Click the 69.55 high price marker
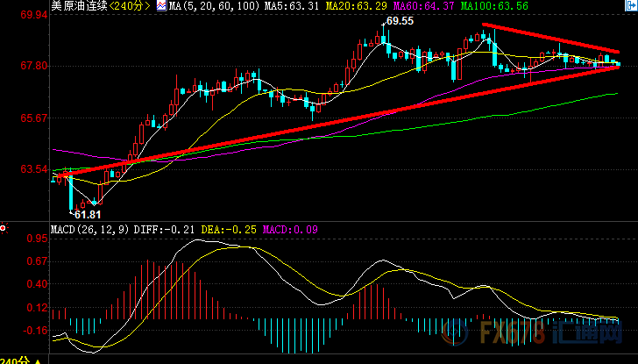Viewport: 638px width, 364px height. (x=399, y=20)
